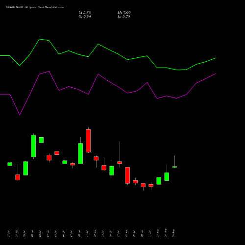Click the small green 07 Jul candlestick
The image size is (245, 245).
[10, 164]
